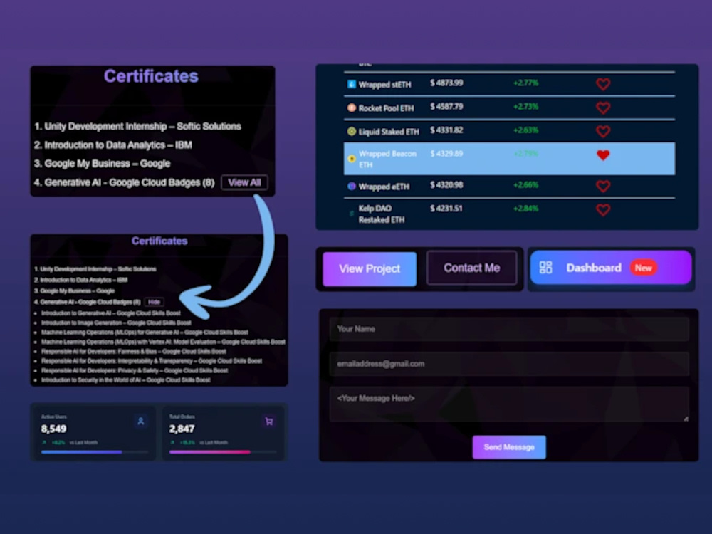Image resolution: width=712 pixels, height=534 pixels.
Task: Open the Dashboard gradient button
Action: click(x=611, y=268)
